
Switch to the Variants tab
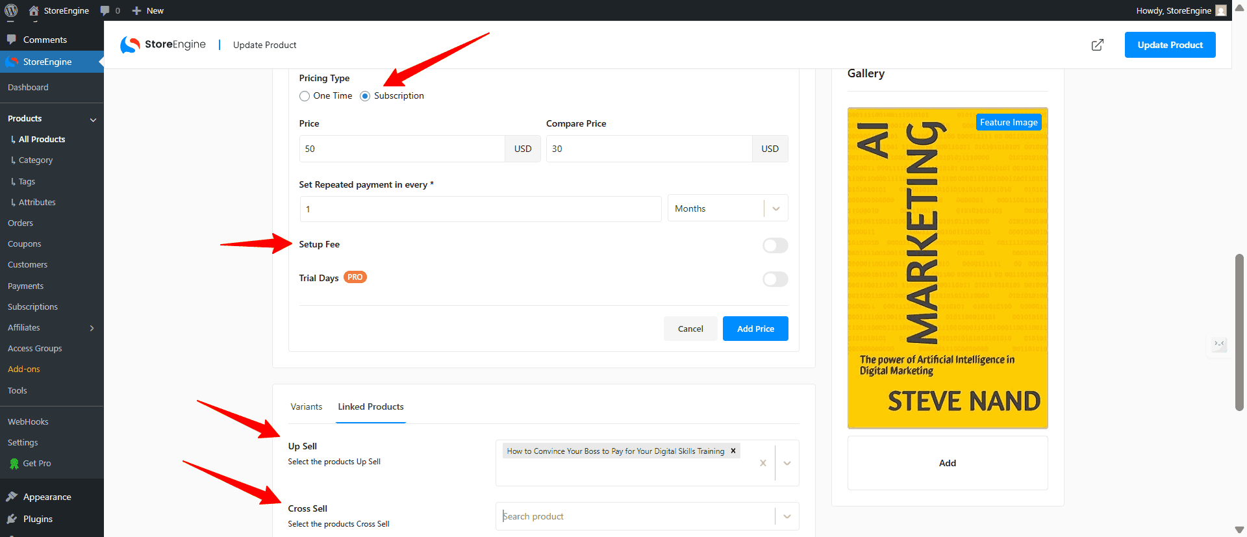[x=307, y=406]
